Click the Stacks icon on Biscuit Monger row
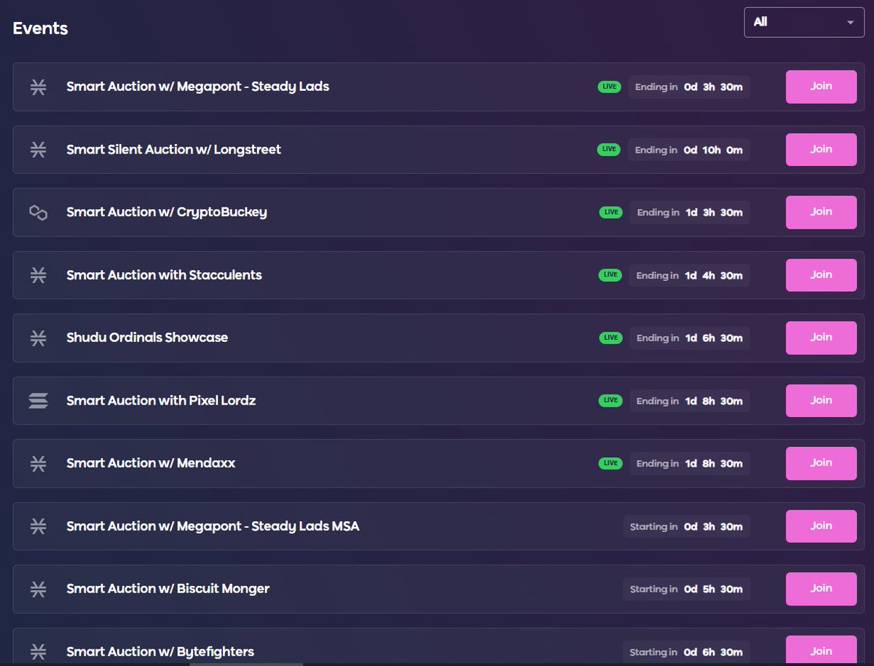 click(x=37, y=588)
